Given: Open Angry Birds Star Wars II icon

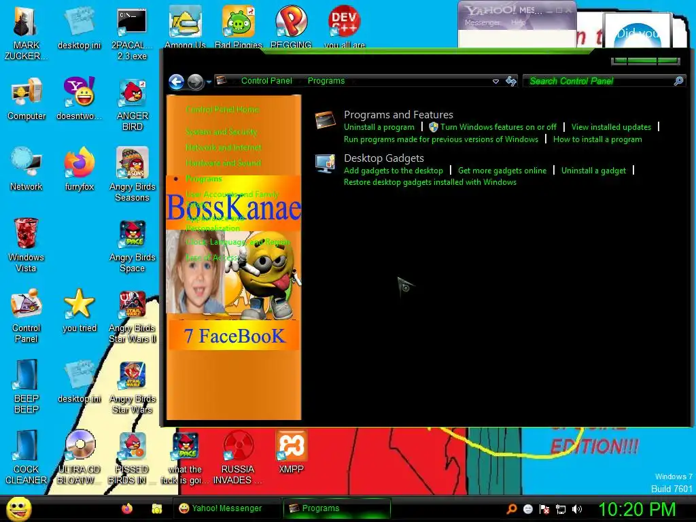Looking at the screenshot, I should pyautogui.click(x=132, y=317).
